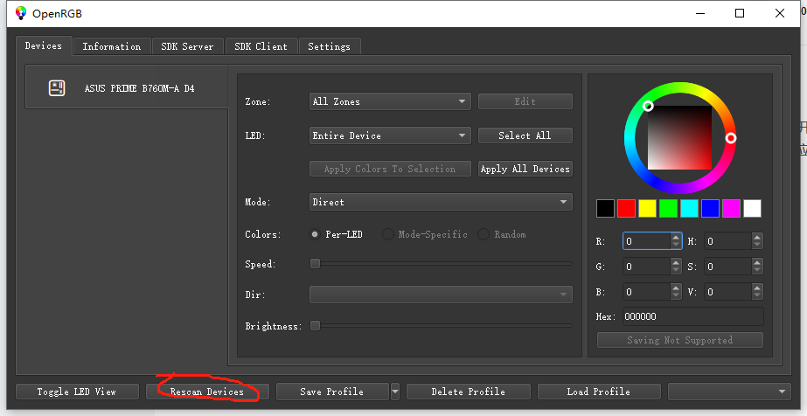Click the Rescan Devices button
This screenshot has height=416, width=807.
click(207, 392)
